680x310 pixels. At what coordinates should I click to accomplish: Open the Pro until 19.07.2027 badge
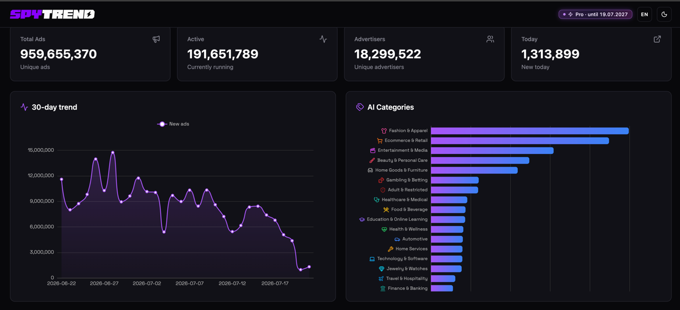click(595, 14)
